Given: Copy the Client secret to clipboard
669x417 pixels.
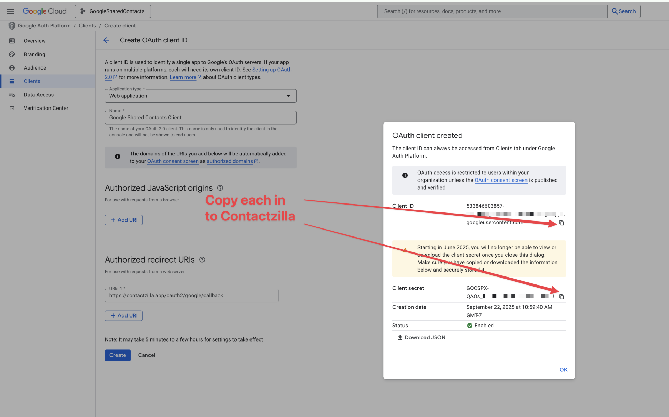Looking at the screenshot, I should coord(561,297).
